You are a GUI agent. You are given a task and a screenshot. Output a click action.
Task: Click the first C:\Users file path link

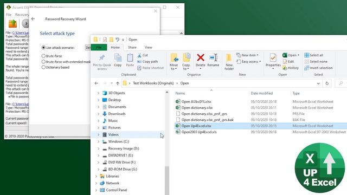[21, 32]
